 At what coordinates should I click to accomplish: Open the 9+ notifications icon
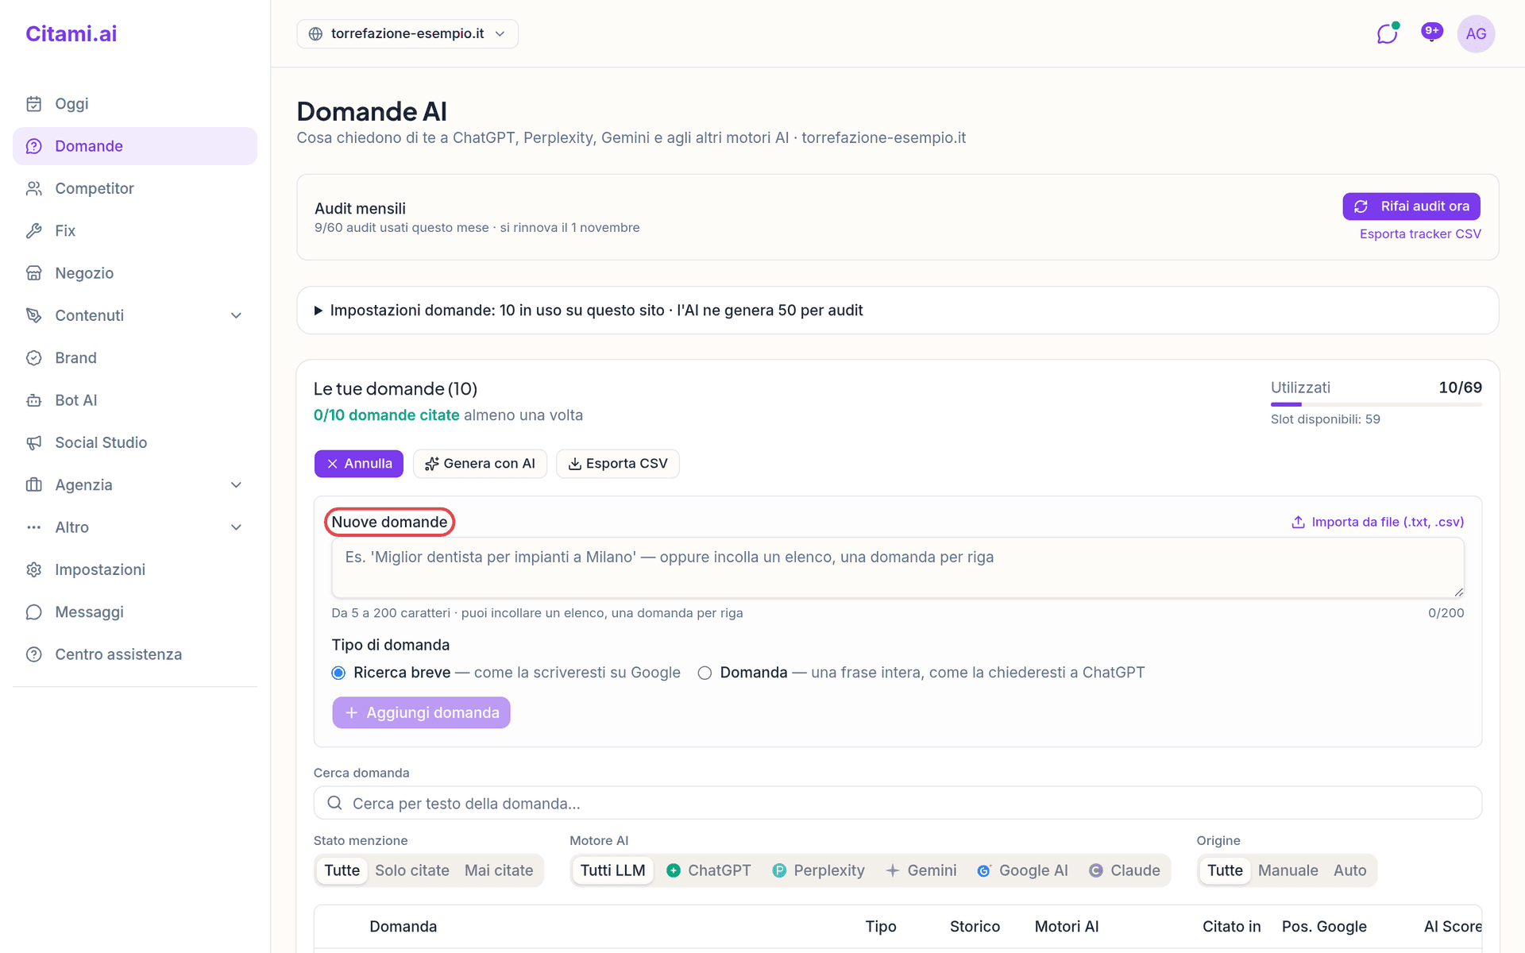tap(1431, 33)
